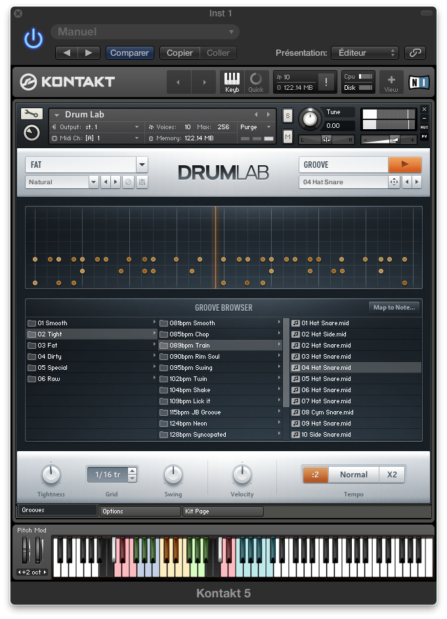
Task: Play the groove with orange play button
Action: [405, 165]
